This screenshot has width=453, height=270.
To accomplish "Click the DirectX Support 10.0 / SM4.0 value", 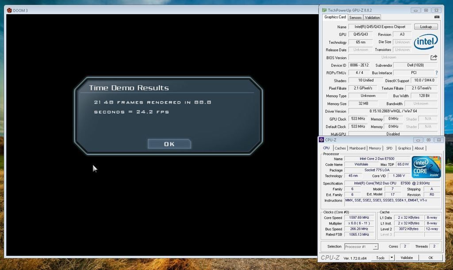I will (424, 80).
